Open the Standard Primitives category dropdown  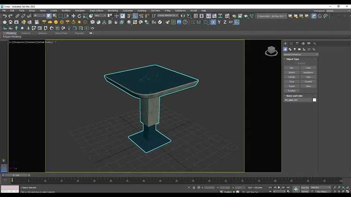coord(300,54)
